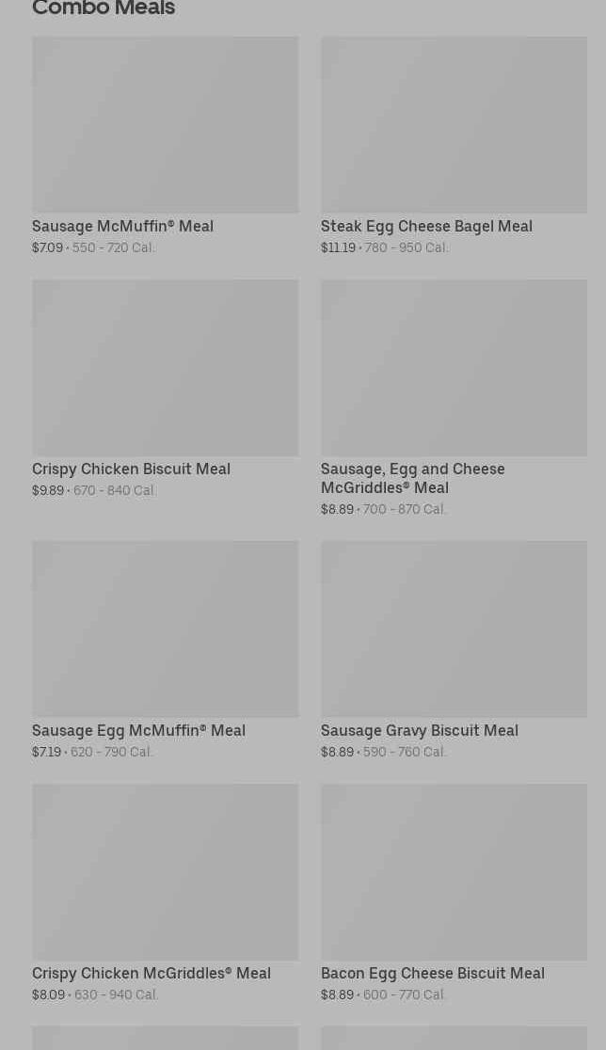
Task: Open the Sausage McMuffin Meal image
Action: (165, 124)
